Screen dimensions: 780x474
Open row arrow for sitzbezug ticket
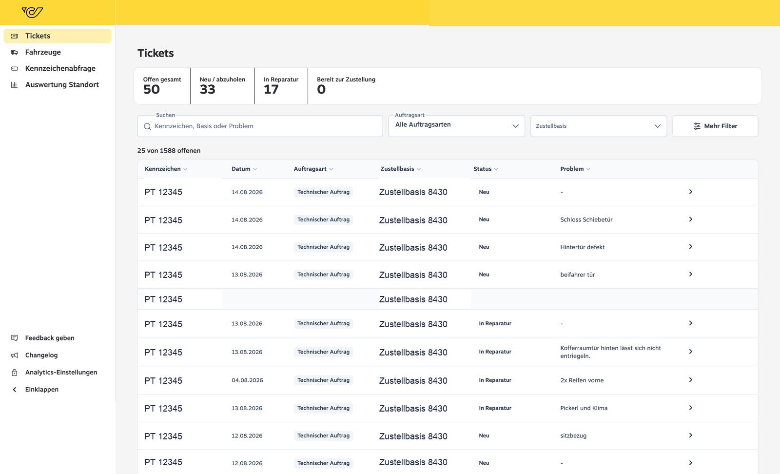[691, 435]
